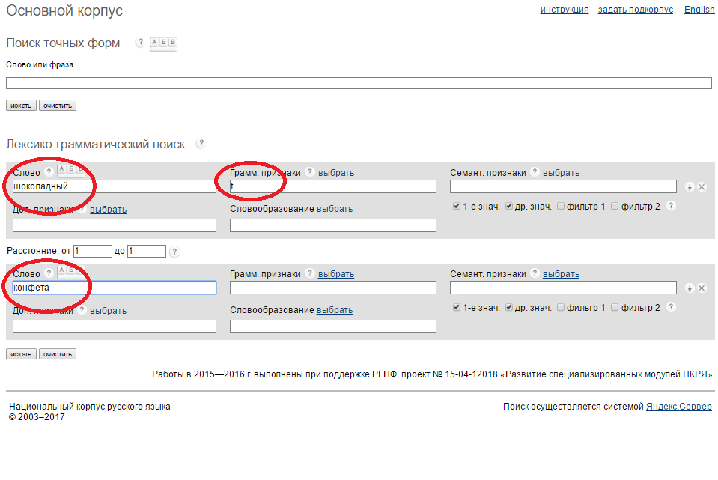718x480 pixels.
Task: Click help icon next to second Грамм. признаки
Action: pyautogui.click(x=309, y=273)
